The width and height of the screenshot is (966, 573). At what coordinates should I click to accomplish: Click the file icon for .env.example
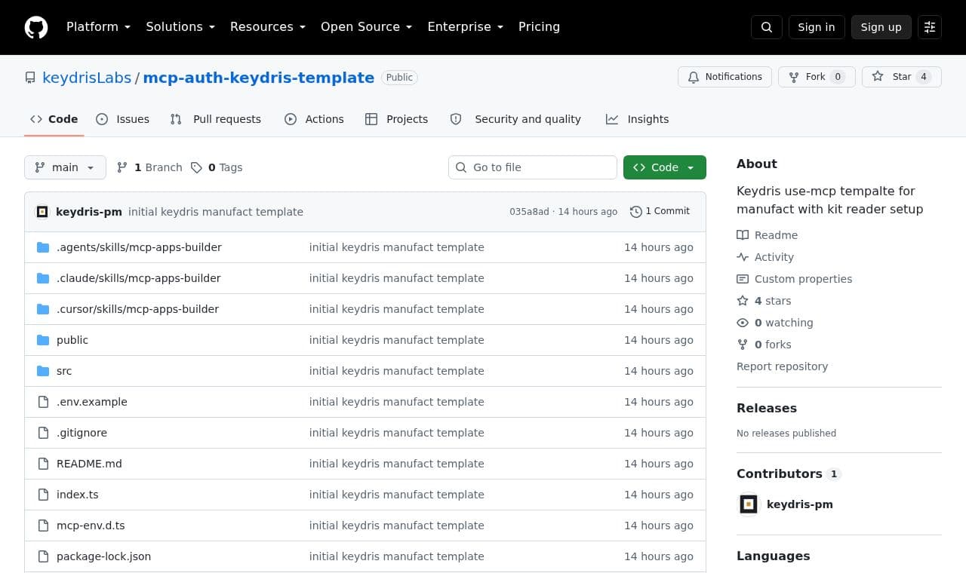tap(43, 402)
